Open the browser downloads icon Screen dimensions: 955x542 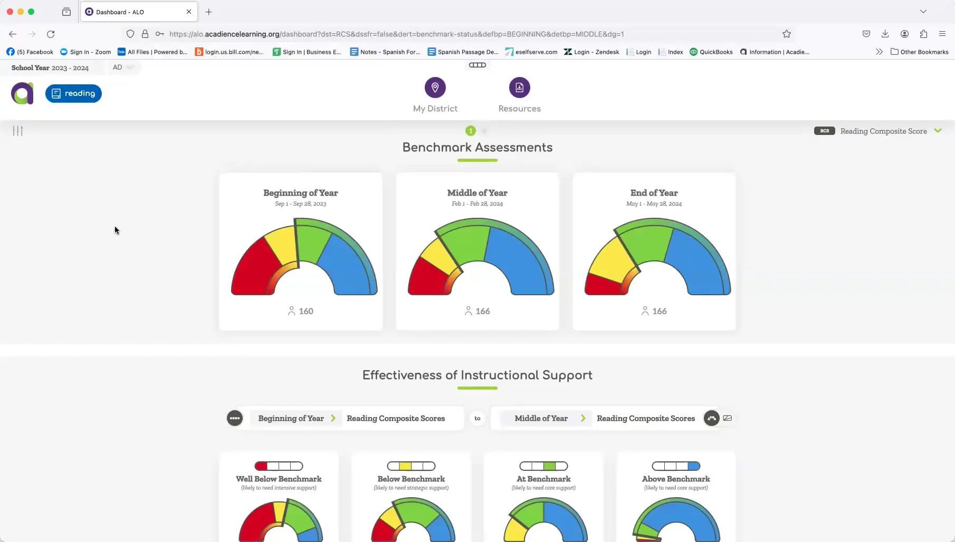pyautogui.click(x=885, y=34)
